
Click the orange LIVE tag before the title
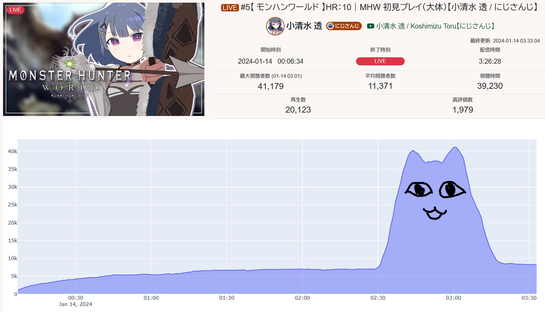point(230,7)
